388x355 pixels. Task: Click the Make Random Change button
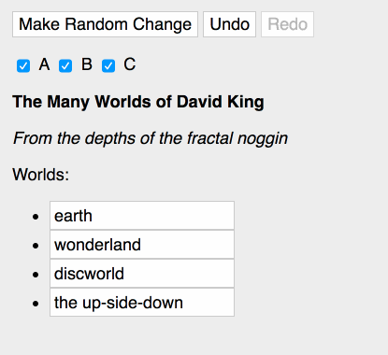coord(105,24)
